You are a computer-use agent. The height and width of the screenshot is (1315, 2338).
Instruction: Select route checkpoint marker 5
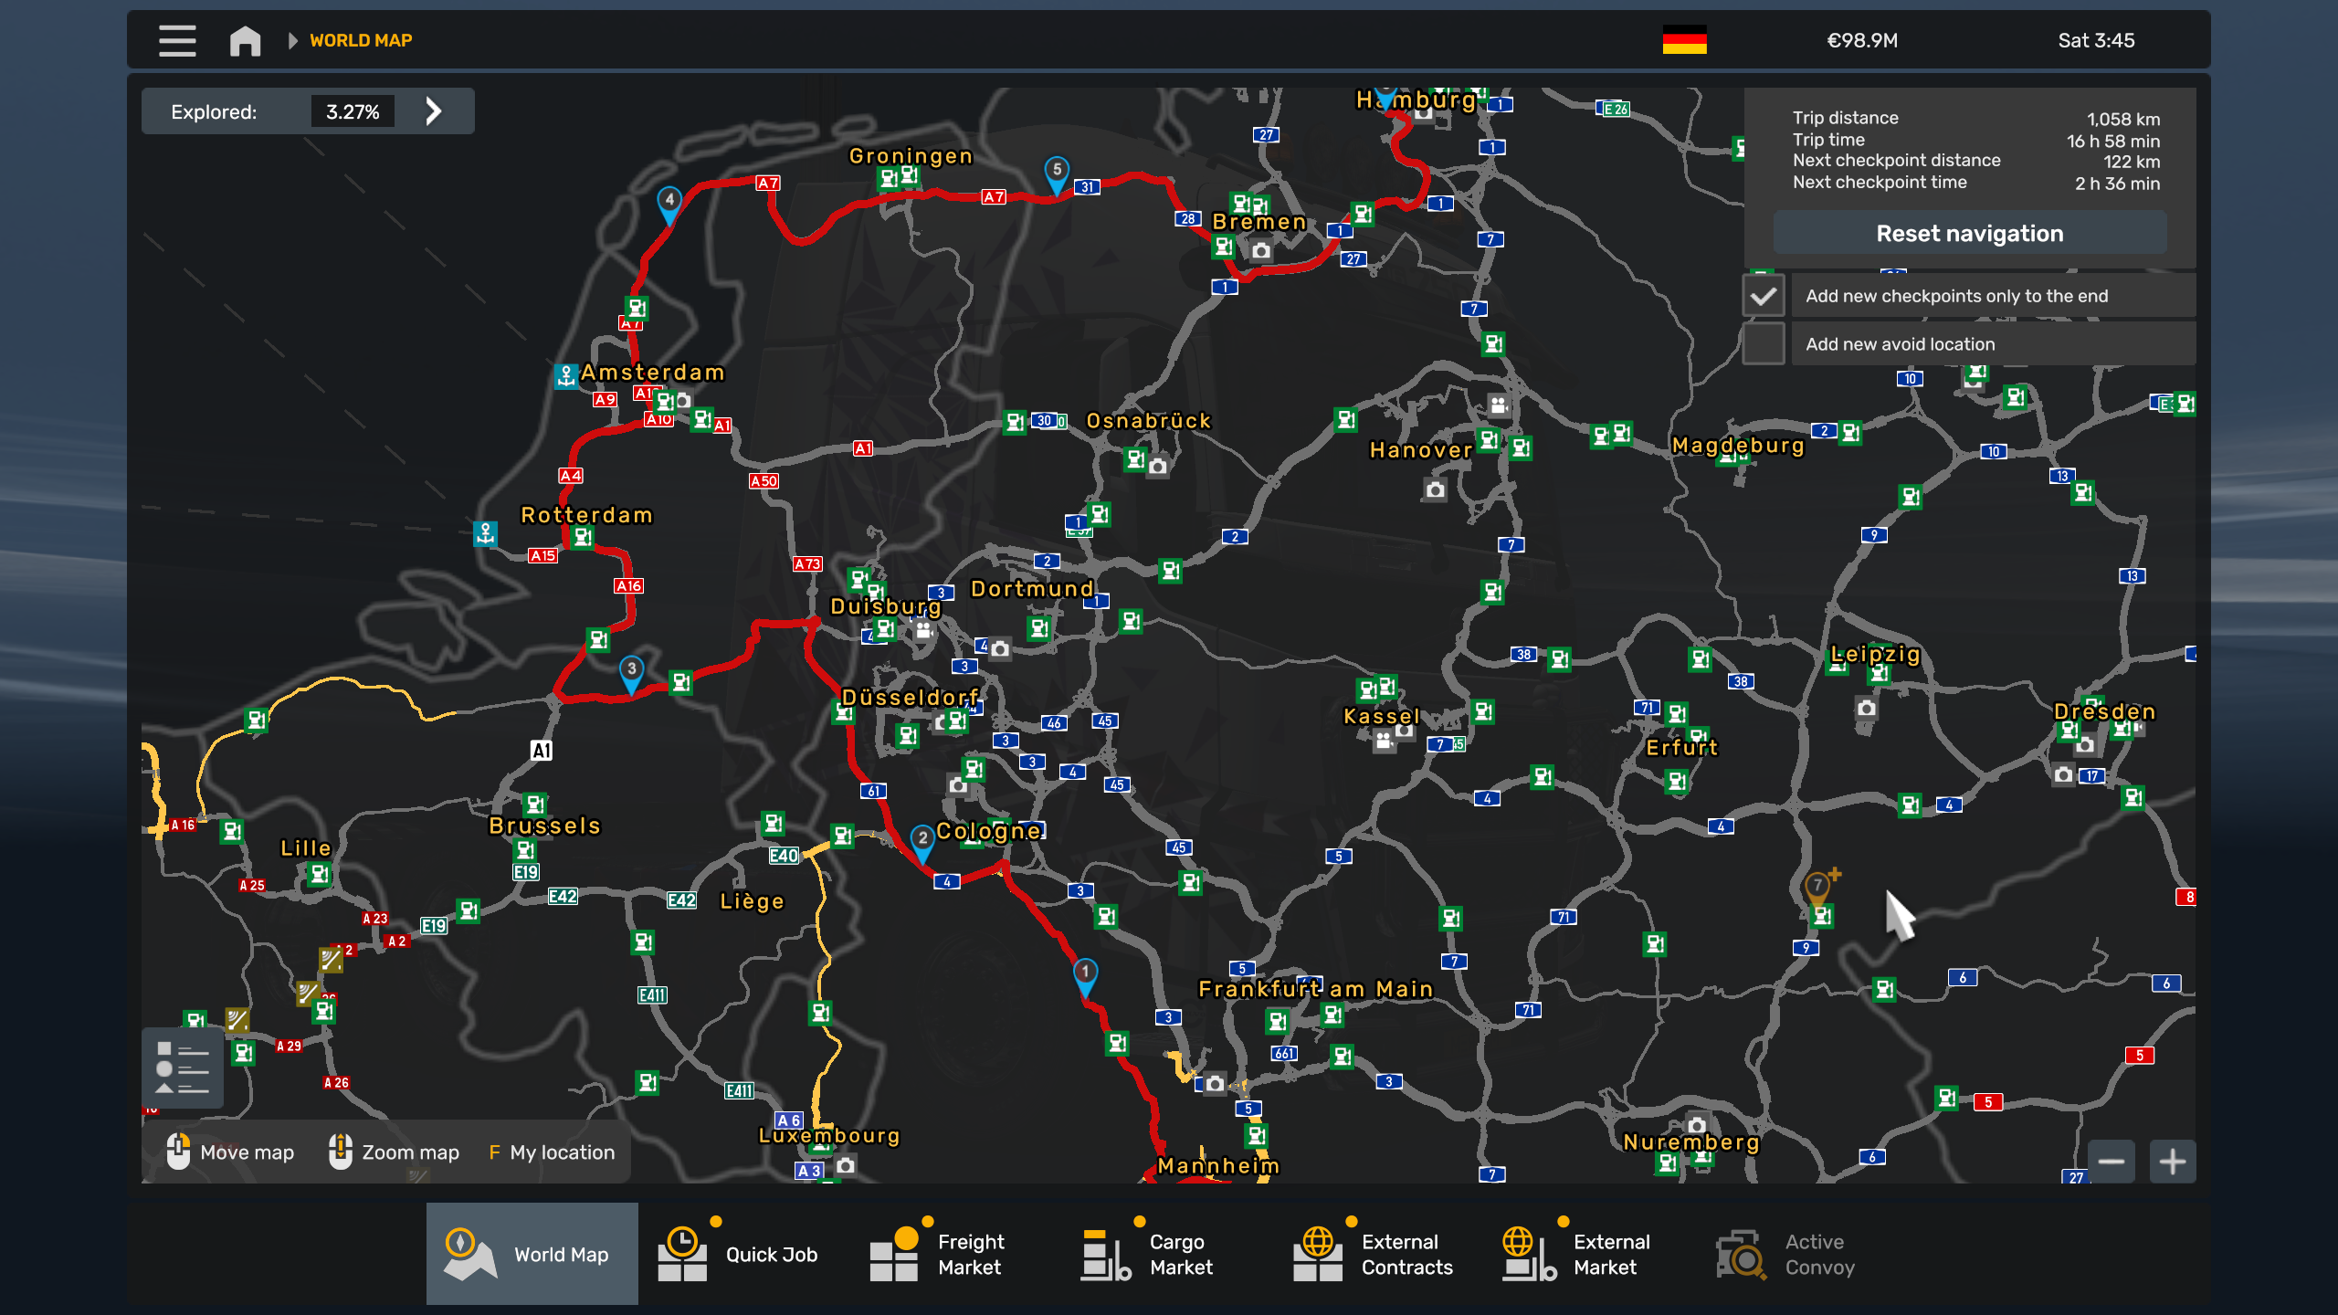tap(1057, 172)
